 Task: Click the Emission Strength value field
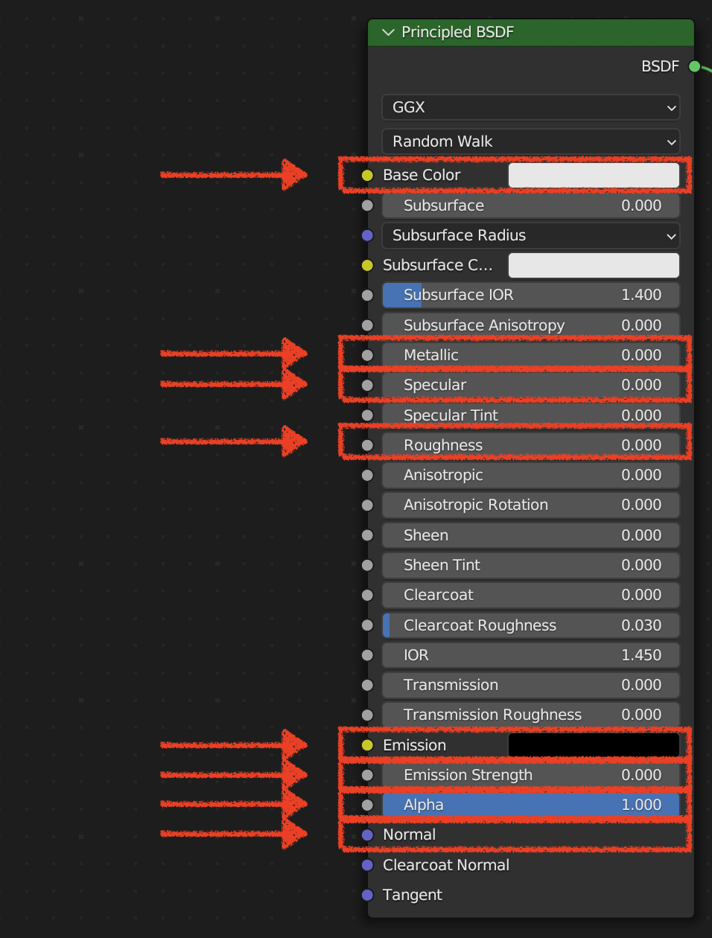tap(530, 775)
